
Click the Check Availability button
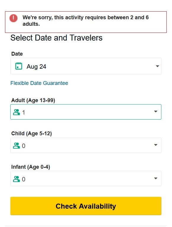click(86, 206)
